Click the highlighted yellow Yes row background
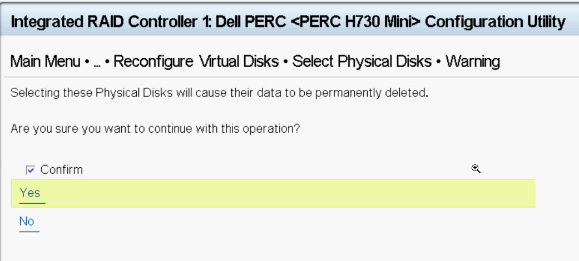The image size is (579, 261). (x=273, y=193)
